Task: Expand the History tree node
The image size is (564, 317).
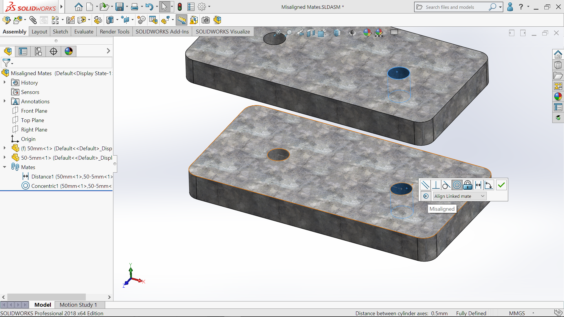Action: [x=5, y=82]
